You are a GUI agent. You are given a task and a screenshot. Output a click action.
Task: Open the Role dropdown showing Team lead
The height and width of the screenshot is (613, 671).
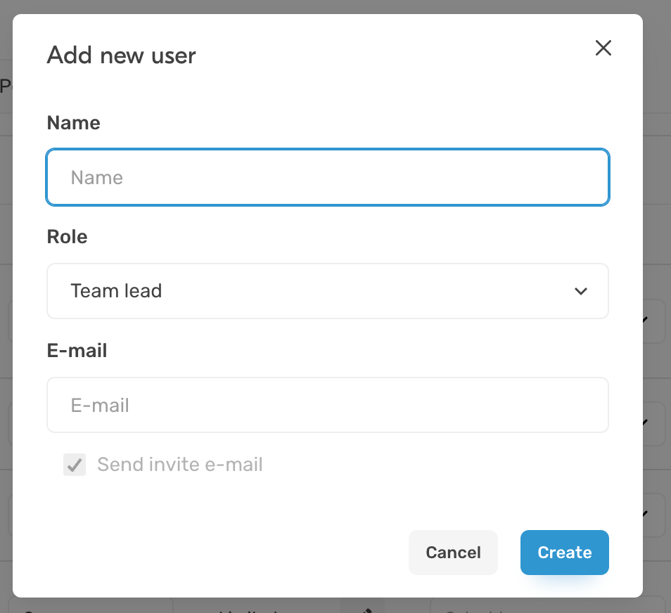click(327, 291)
